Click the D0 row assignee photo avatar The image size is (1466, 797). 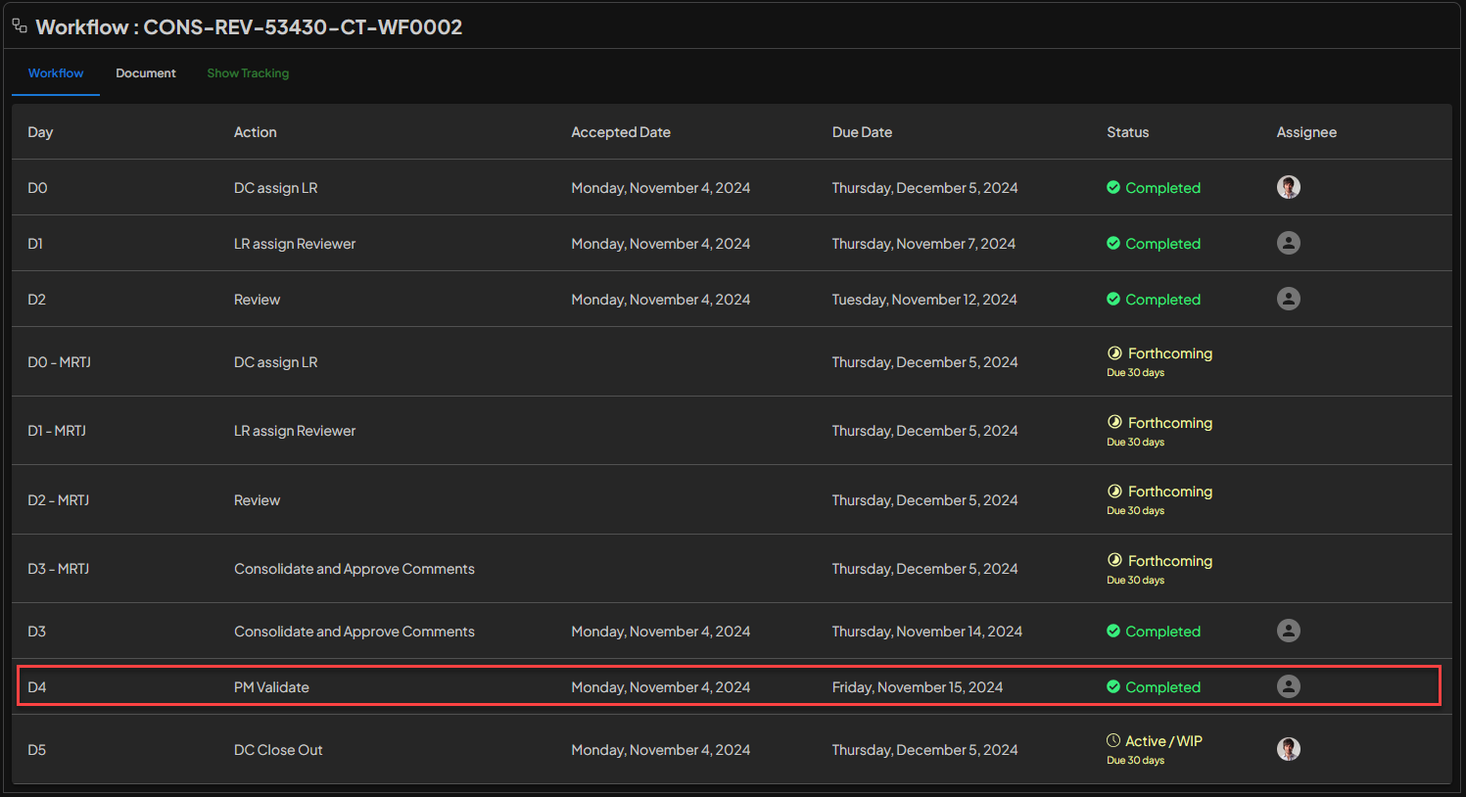[1288, 187]
